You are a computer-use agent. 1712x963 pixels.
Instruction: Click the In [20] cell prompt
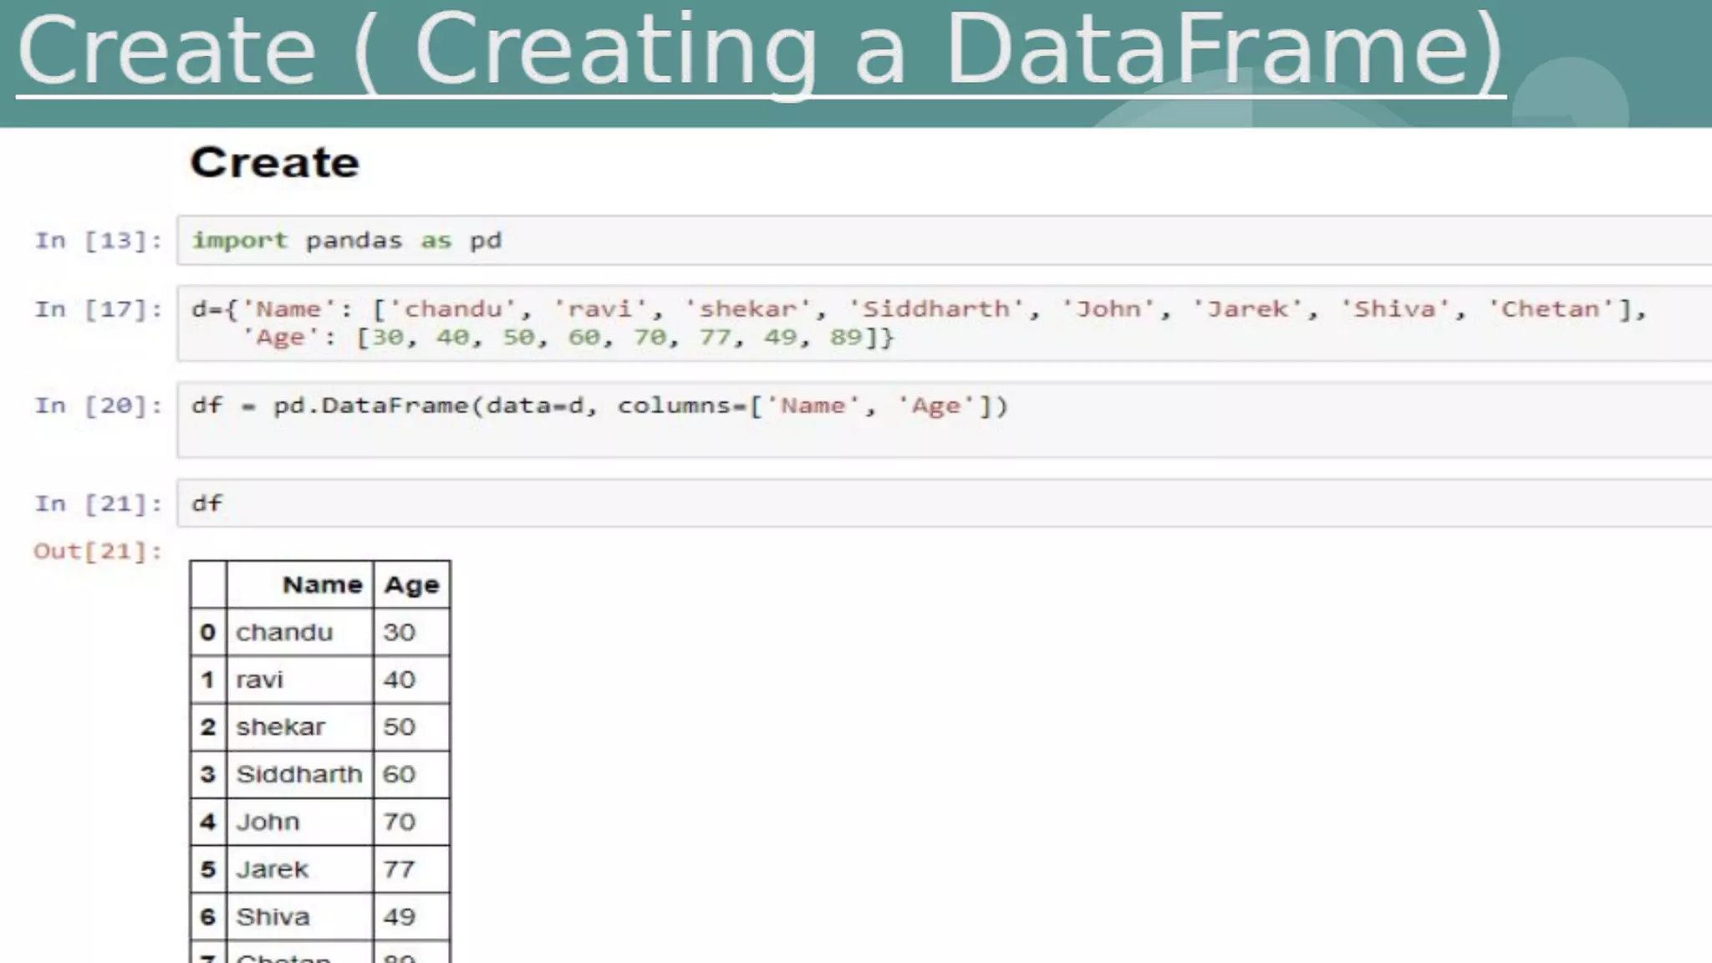(x=99, y=406)
